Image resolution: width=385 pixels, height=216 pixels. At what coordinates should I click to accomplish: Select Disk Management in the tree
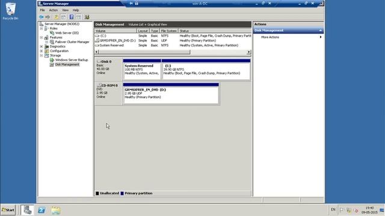click(67, 64)
